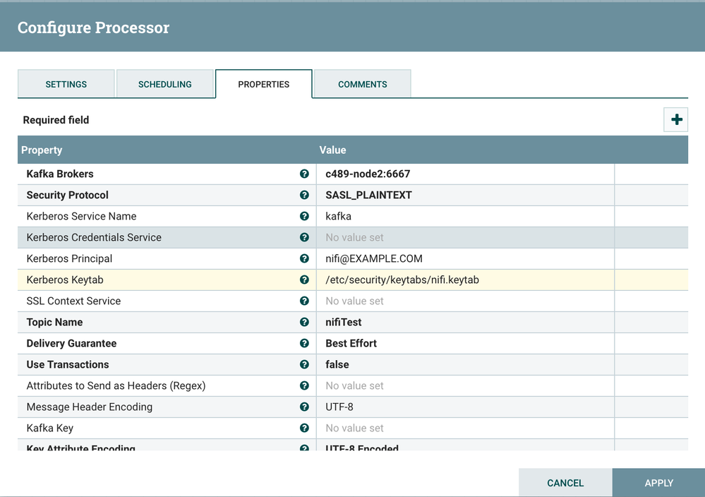The height and width of the screenshot is (497, 705).
Task: Open the help tooltip for Kerberos Service Name
Action: 304,216
